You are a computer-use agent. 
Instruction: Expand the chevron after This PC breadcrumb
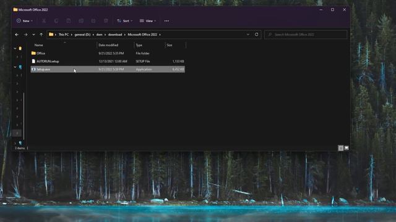point(72,35)
